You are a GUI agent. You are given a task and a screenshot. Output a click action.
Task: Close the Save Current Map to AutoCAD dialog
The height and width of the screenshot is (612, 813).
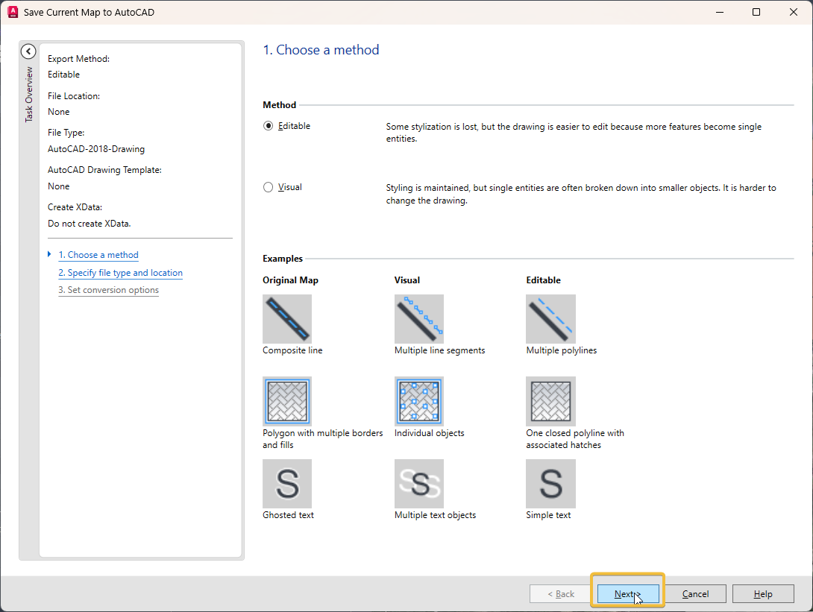click(794, 12)
